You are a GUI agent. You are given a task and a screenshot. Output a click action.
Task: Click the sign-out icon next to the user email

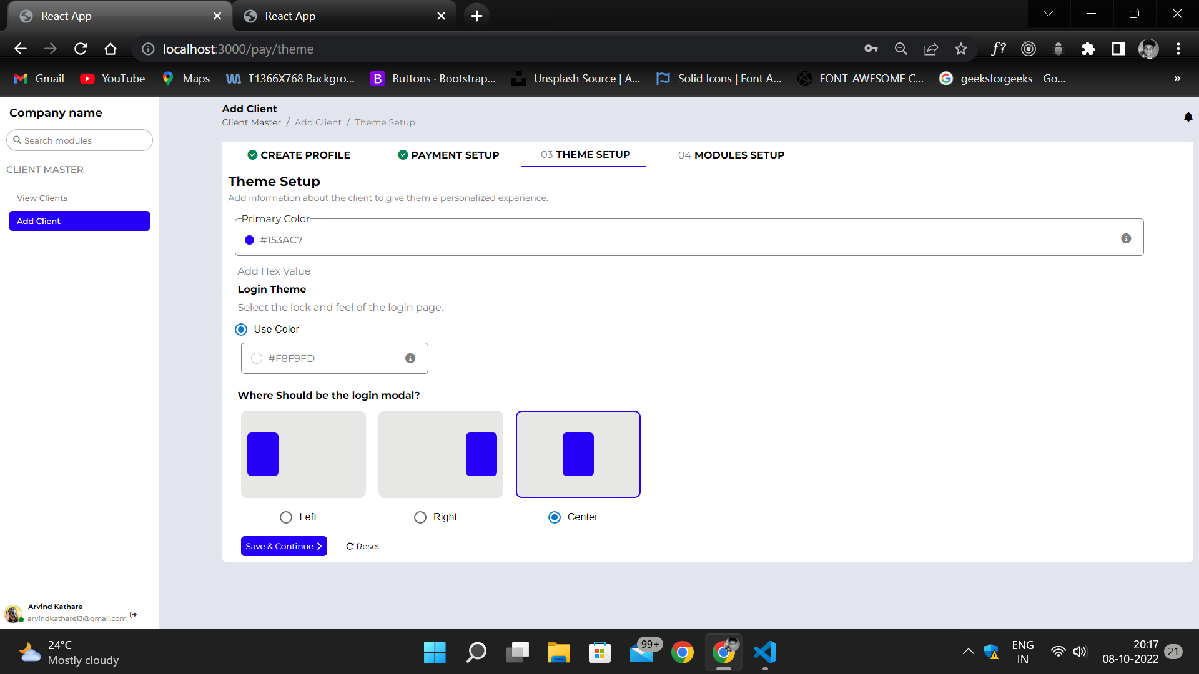click(x=133, y=614)
